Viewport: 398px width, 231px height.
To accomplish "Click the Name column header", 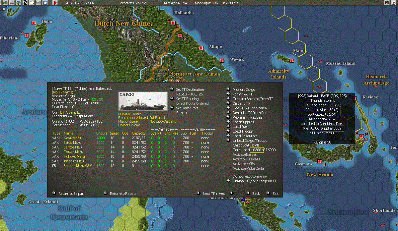I will (68, 133).
